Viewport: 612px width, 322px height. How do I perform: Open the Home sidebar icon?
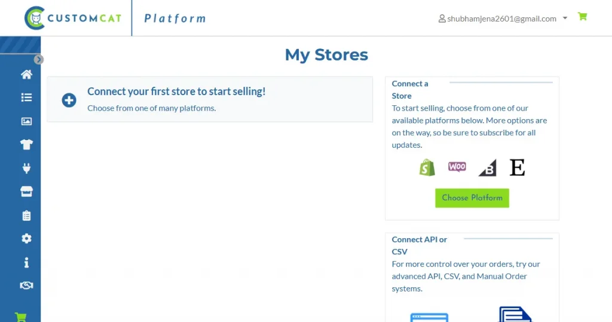pyautogui.click(x=26, y=74)
